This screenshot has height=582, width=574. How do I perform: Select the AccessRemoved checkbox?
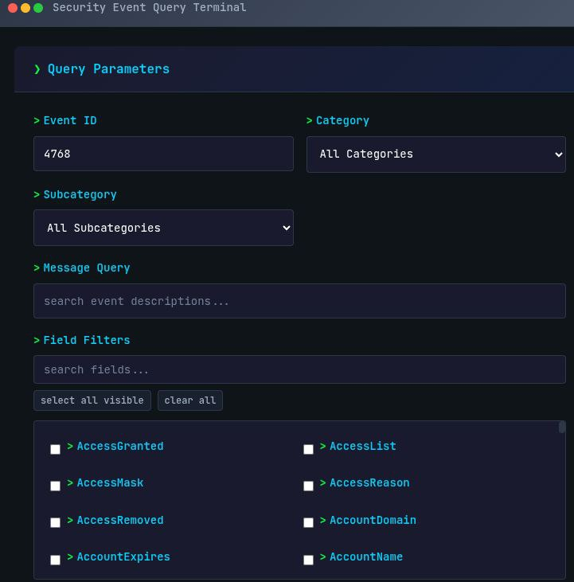tap(55, 522)
